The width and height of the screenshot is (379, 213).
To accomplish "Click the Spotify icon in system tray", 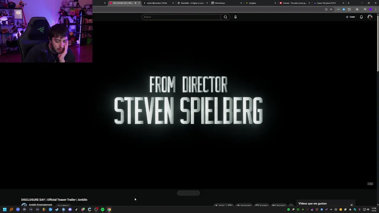I will (x=288, y=209).
